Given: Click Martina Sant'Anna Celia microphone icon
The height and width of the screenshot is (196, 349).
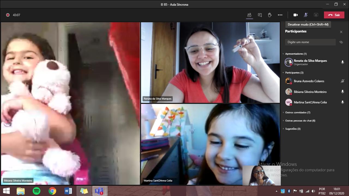Looking at the screenshot, I should [342, 102].
